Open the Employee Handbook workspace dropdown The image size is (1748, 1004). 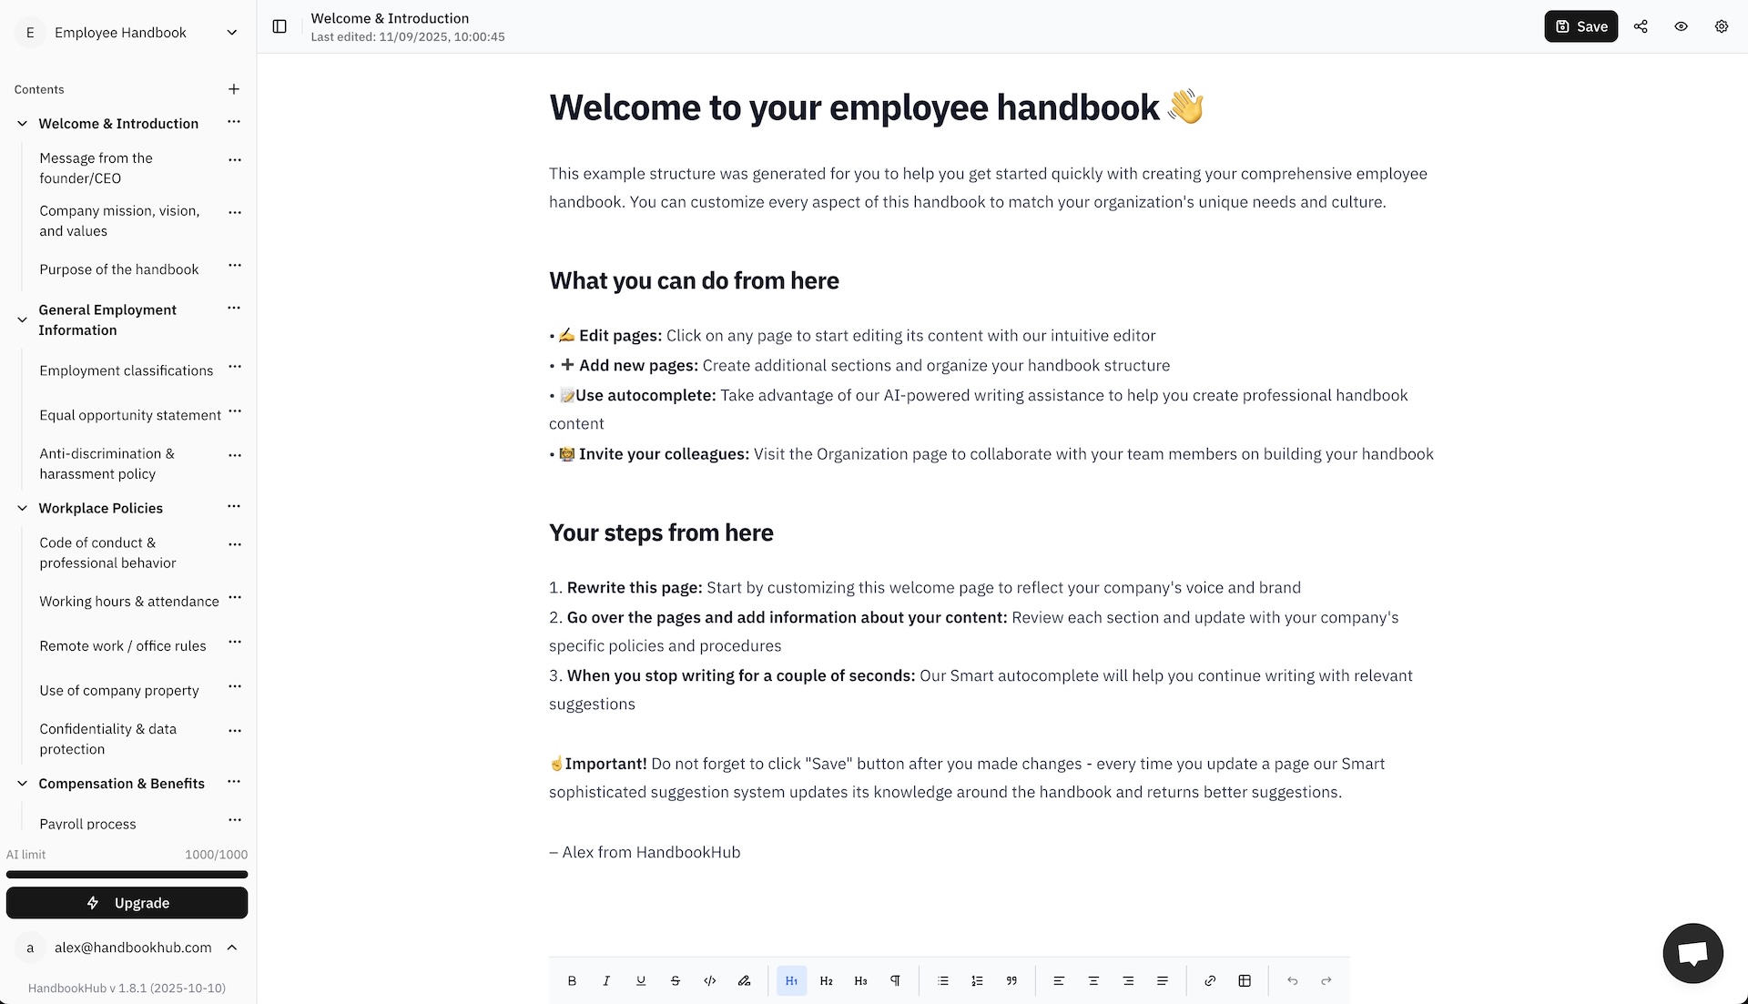pyautogui.click(x=232, y=32)
